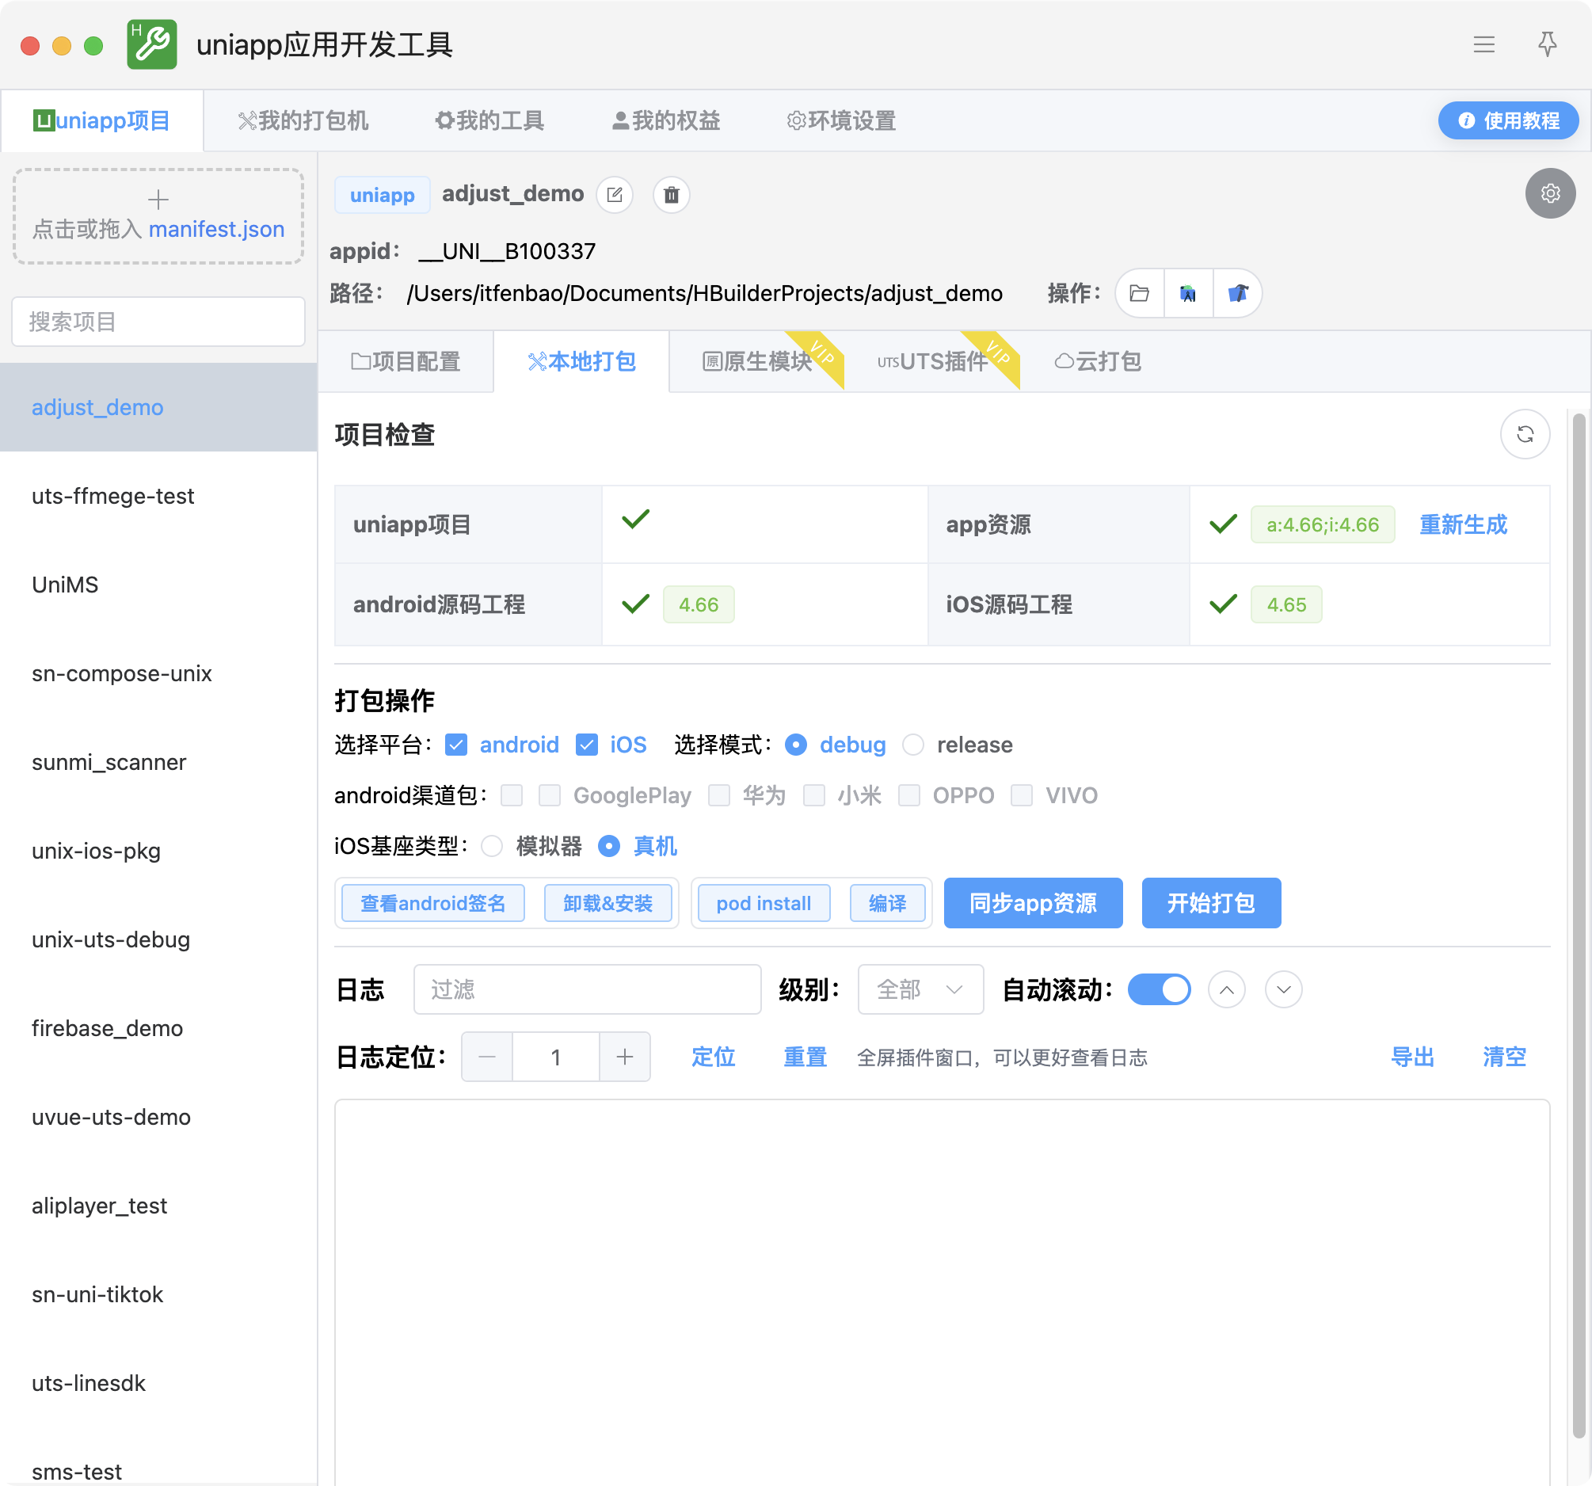This screenshot has width=1592, height=1486.
Task: Switch to 本地打包 sub-tab
Action: pyautogui.click(x=581, y=361)
